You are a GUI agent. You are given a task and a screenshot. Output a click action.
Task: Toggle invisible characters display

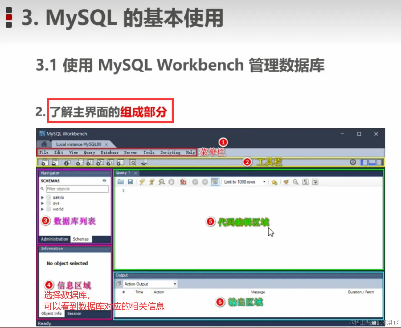(x=305, y=182)
